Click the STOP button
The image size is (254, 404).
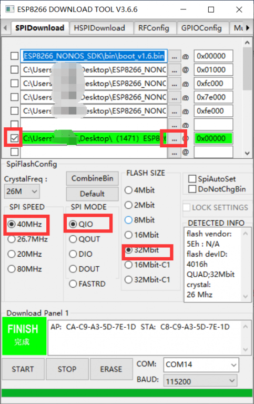point(67,369)
